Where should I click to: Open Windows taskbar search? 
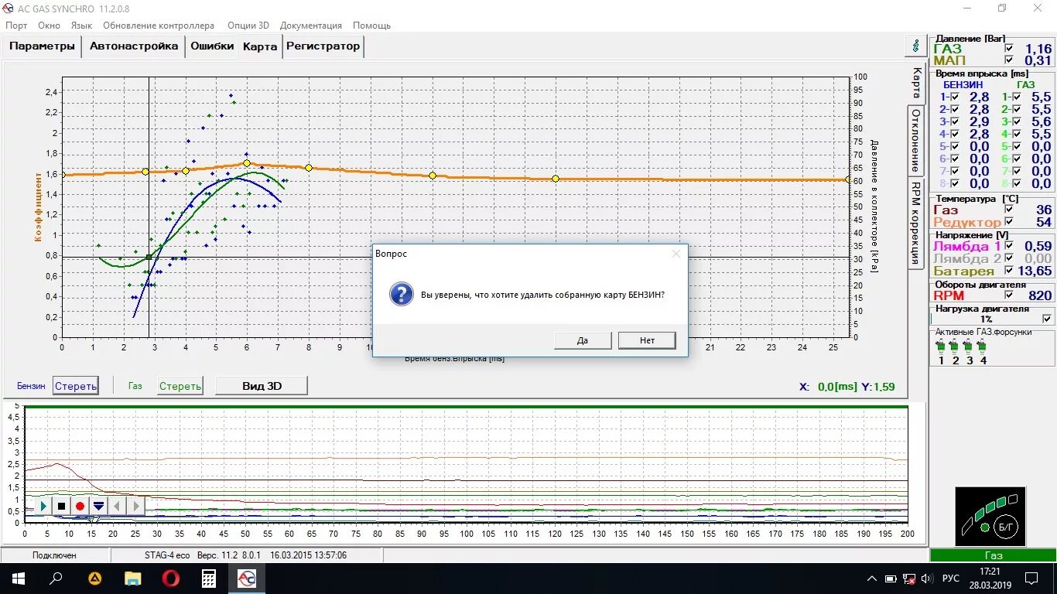tap(56, 578)
